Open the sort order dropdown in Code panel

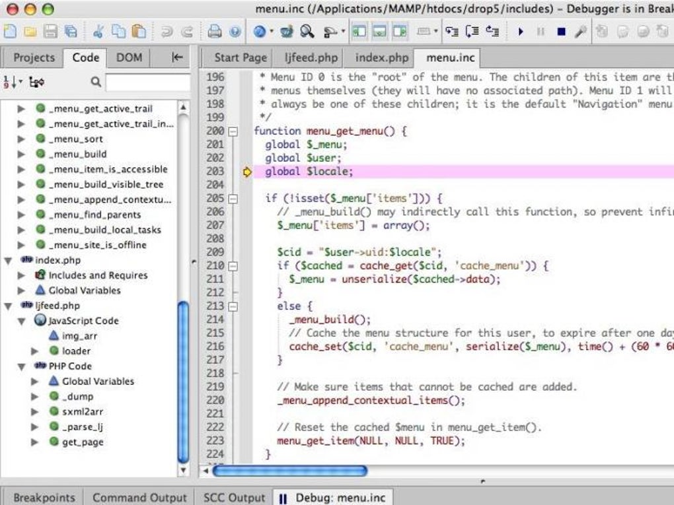pyautogui.click(x=13, y=82)
